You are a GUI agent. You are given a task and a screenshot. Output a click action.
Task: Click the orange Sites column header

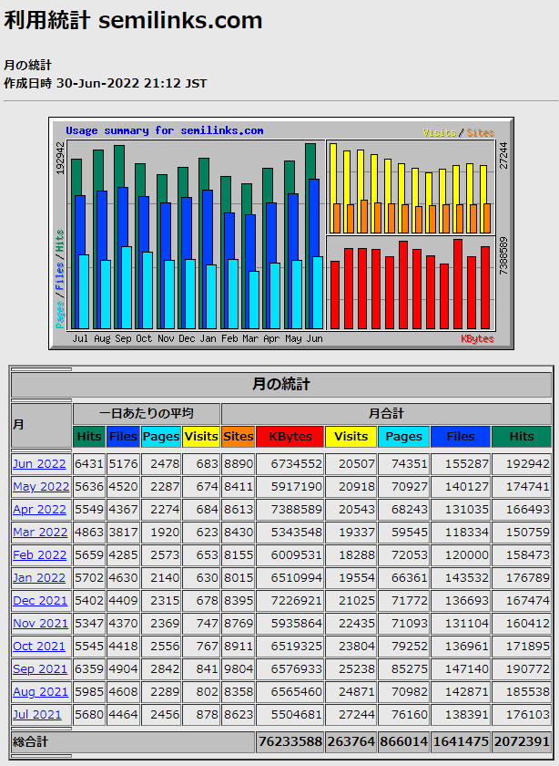point(239,437)
